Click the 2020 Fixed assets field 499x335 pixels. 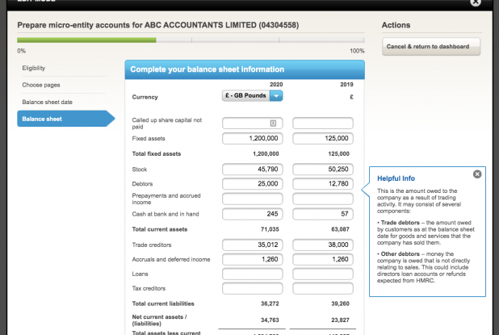click(252, 139)
